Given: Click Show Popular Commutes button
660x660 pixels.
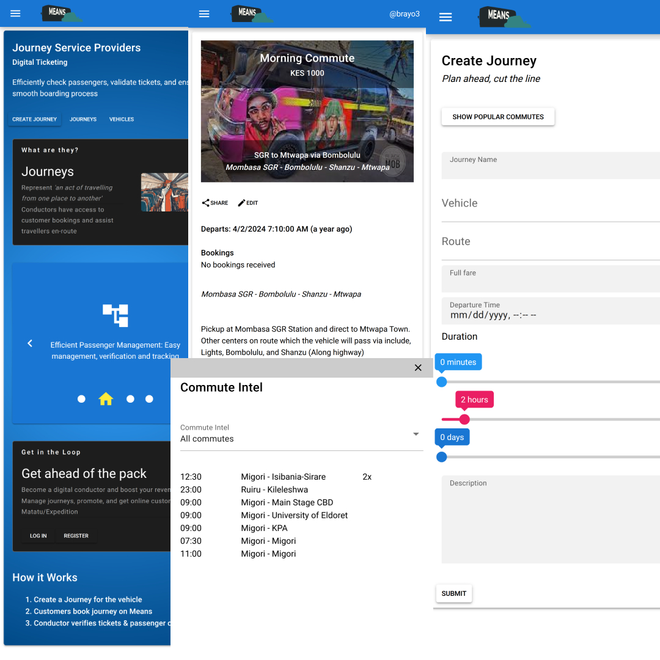Looking at the screenshot, I should pyautogui.click(x=497, y=117).
